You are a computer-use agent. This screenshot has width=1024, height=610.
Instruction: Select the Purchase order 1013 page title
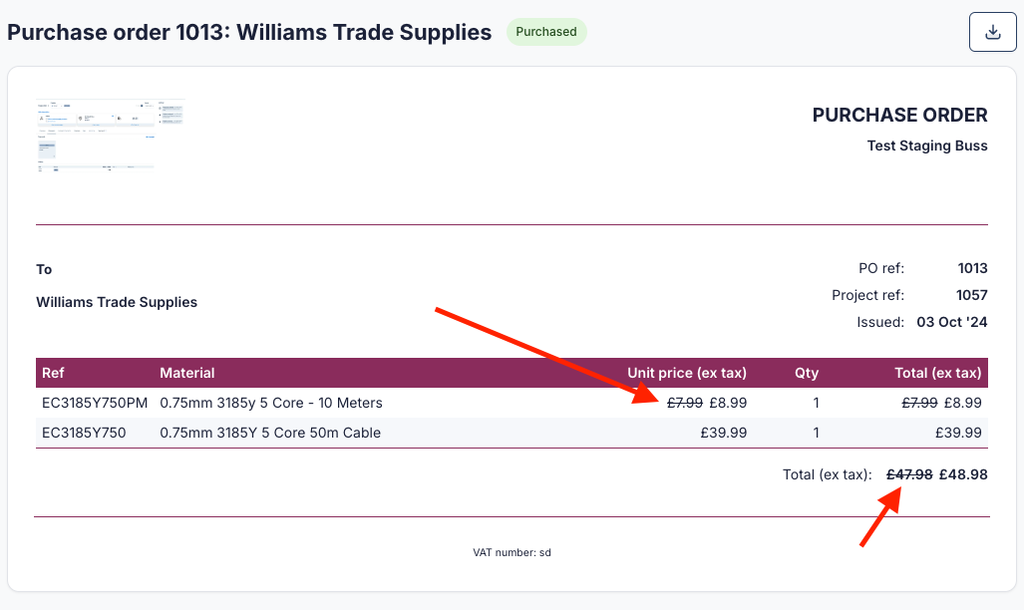coord(249,32)
